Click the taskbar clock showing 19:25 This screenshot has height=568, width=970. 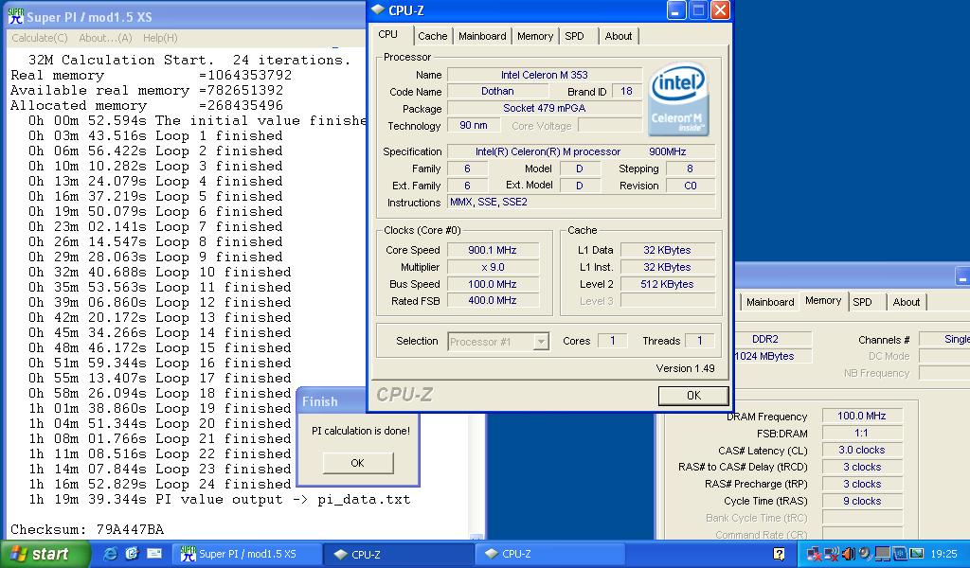[x=943, y=554]
